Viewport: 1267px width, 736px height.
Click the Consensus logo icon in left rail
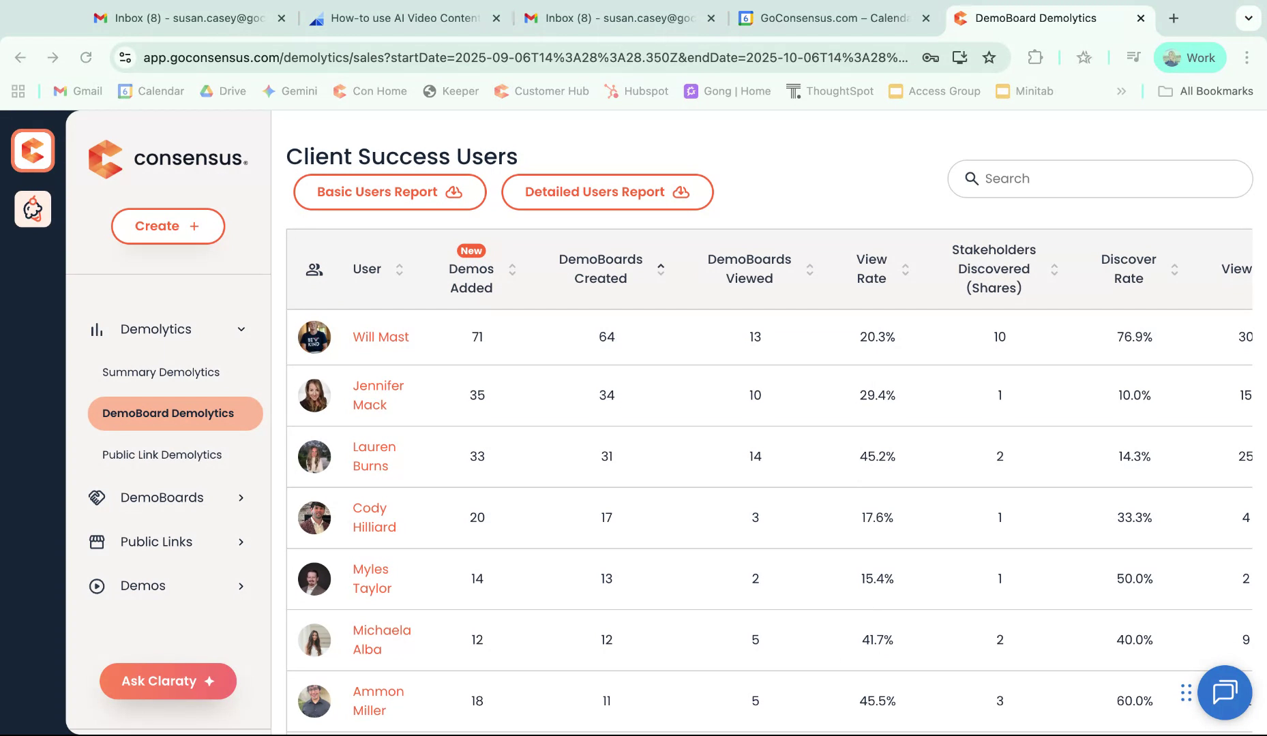[33, 151]
